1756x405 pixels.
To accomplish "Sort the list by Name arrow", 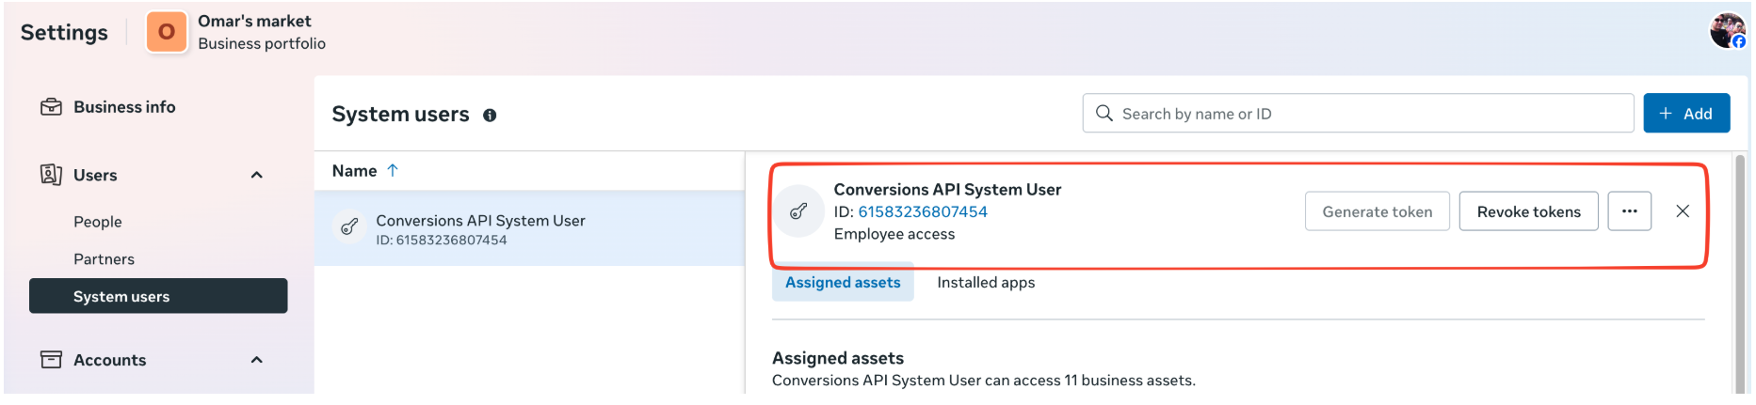I will pos(393,171).
